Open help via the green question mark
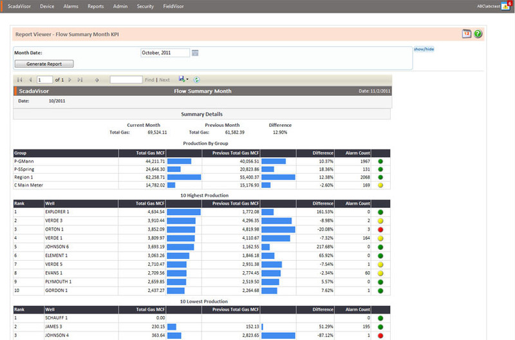Image resolution: width=515 pixels, height=340 pixels. [x=478, y=33]
